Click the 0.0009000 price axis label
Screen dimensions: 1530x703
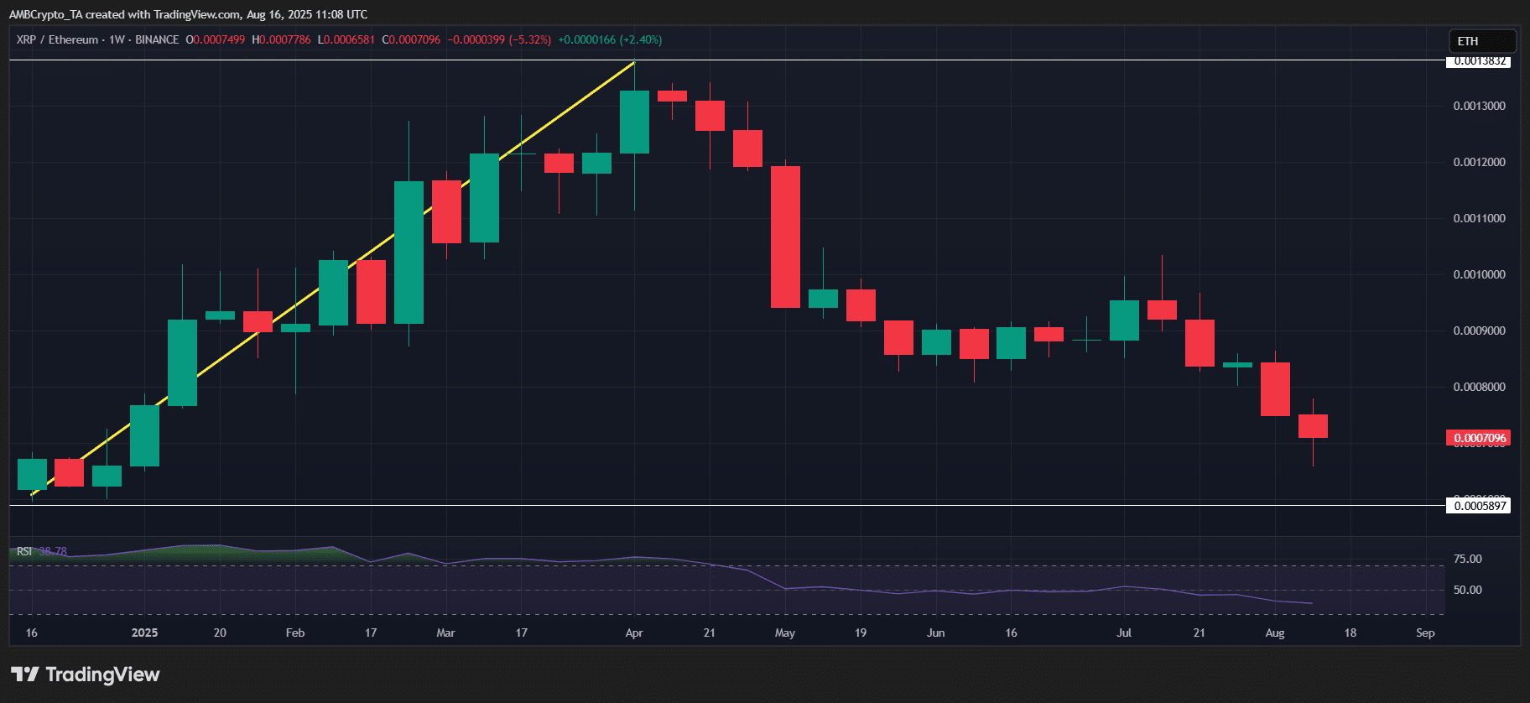coord(1479,331)
